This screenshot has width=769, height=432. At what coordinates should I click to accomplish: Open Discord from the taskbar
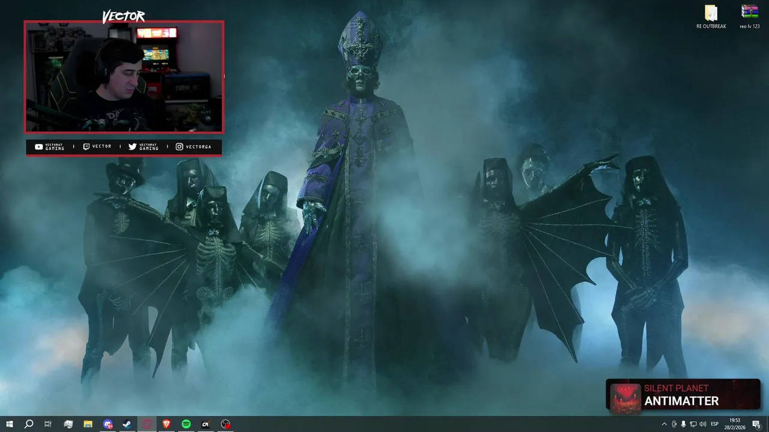click(x=108, y=424)
